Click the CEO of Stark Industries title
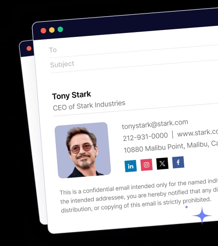Viewport: 218px width, 246px height. (89, 106)
